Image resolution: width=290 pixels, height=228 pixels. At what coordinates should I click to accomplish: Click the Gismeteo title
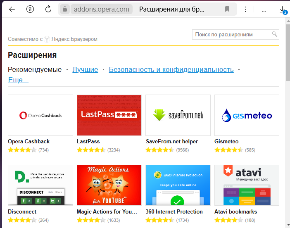point(226,141)
